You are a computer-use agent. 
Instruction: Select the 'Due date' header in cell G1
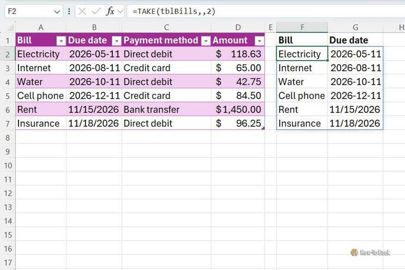tap(355, 40)
